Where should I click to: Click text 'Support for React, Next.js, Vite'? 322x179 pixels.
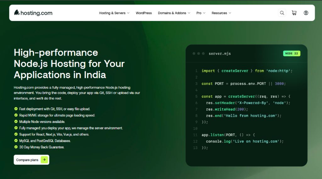pyautogui.click(x=54, y=134)
